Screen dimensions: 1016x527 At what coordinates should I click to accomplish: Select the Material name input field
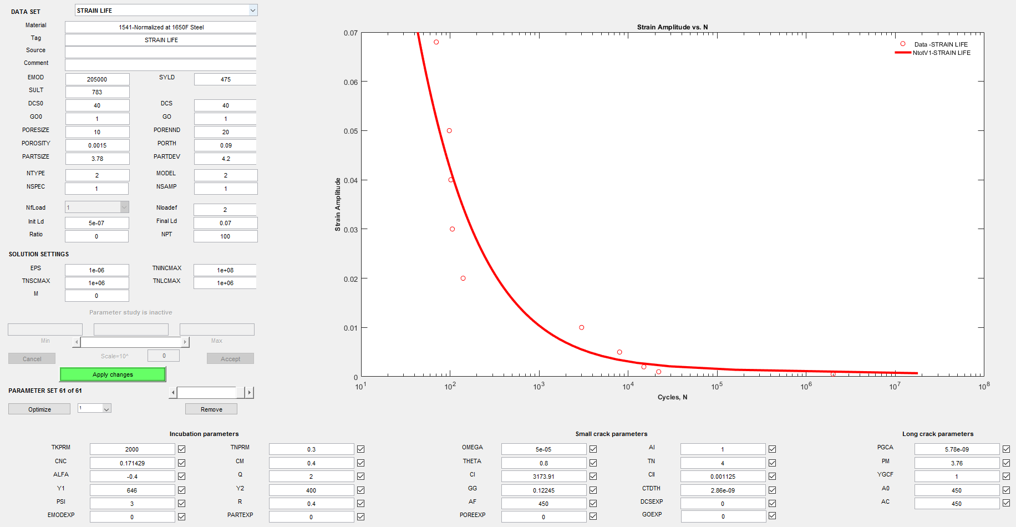[161, 27]
